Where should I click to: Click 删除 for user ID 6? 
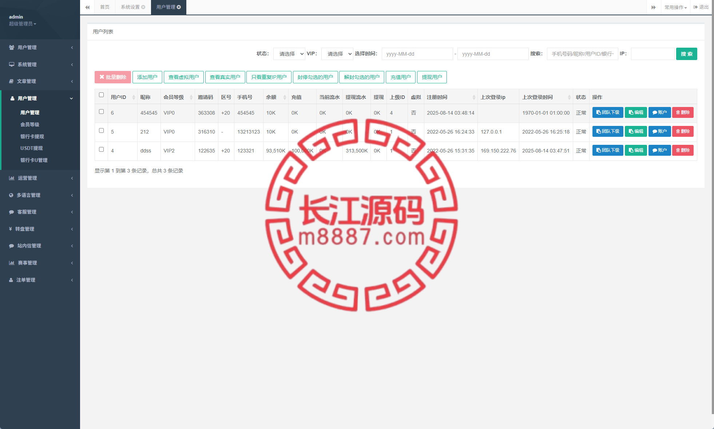(683, 112)
